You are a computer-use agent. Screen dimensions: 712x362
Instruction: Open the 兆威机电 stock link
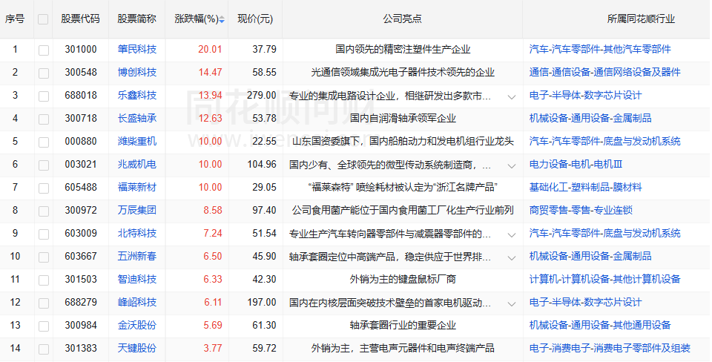coord(137,165)
